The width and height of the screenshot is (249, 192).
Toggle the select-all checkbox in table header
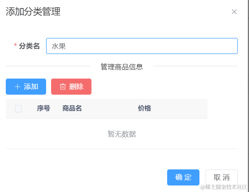(x=18, y=108)
